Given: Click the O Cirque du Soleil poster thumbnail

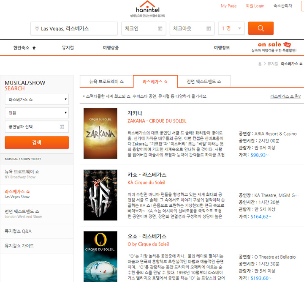Looking at the screenshot, I should point(100,257).
